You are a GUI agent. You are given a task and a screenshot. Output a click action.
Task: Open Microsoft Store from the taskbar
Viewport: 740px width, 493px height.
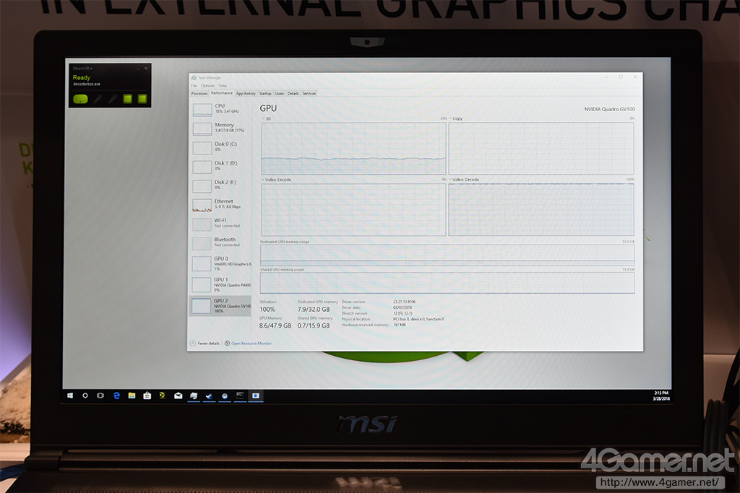point(147,396)
